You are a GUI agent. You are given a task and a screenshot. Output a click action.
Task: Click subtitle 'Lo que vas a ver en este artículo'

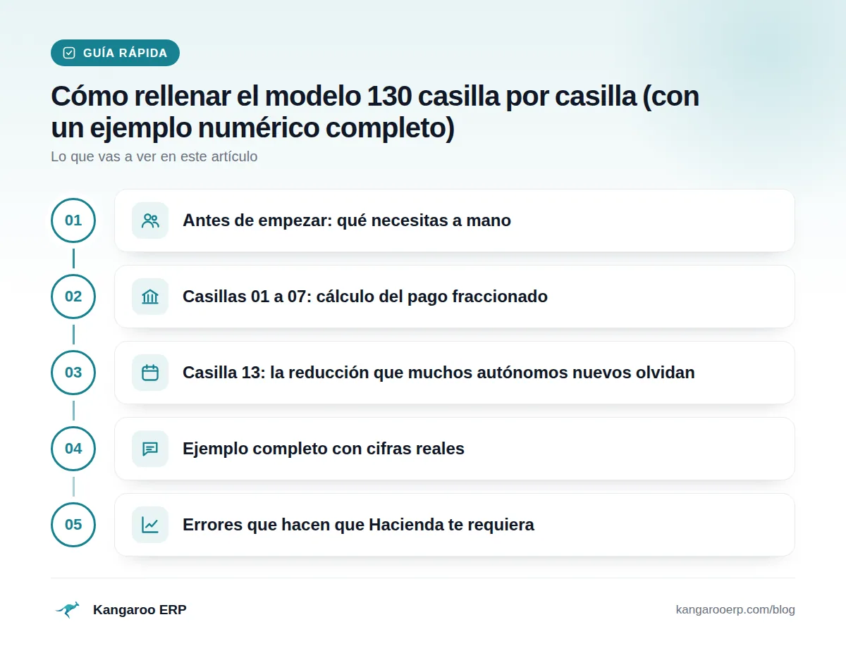(x=154, y=156)
